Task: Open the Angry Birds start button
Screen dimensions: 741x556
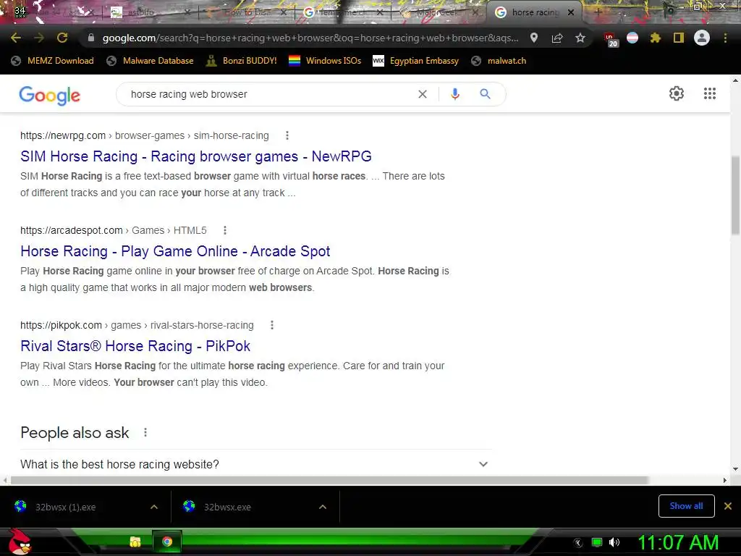Action: (19, 542)
